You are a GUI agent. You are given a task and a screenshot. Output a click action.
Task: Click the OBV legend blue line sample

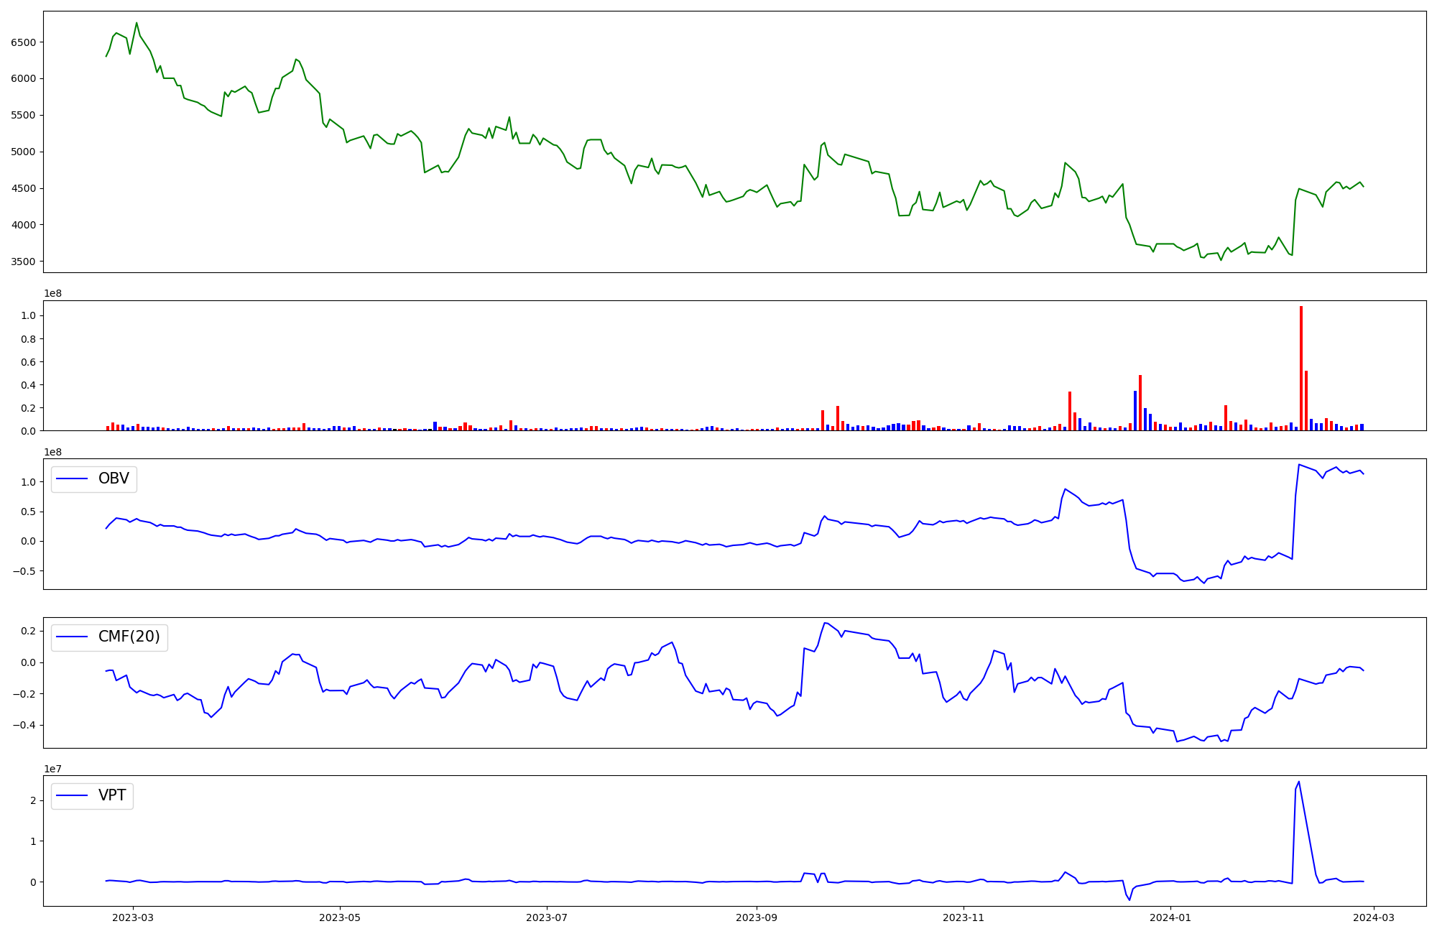pos(72,478)
